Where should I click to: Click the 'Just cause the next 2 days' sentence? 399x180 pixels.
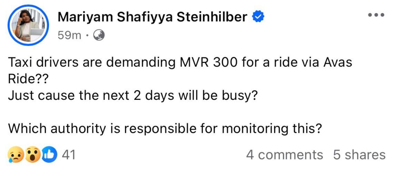pyautogui.click(x=133, y=96)
